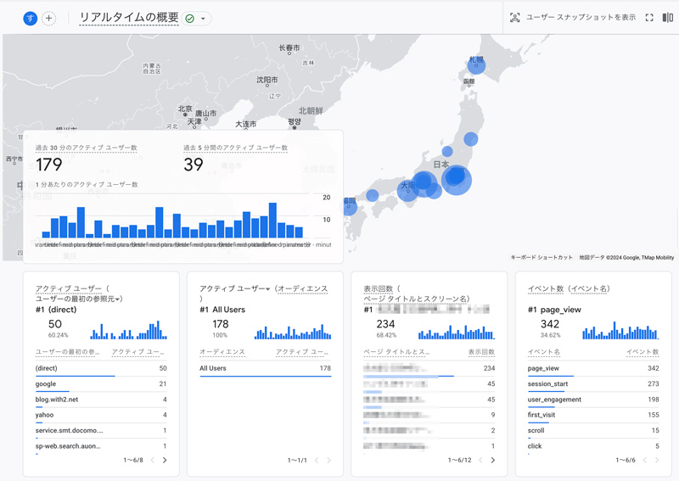Click previous page arrow in events card (1~6/6)
679x481 pixels.
[x=645, y=461]
